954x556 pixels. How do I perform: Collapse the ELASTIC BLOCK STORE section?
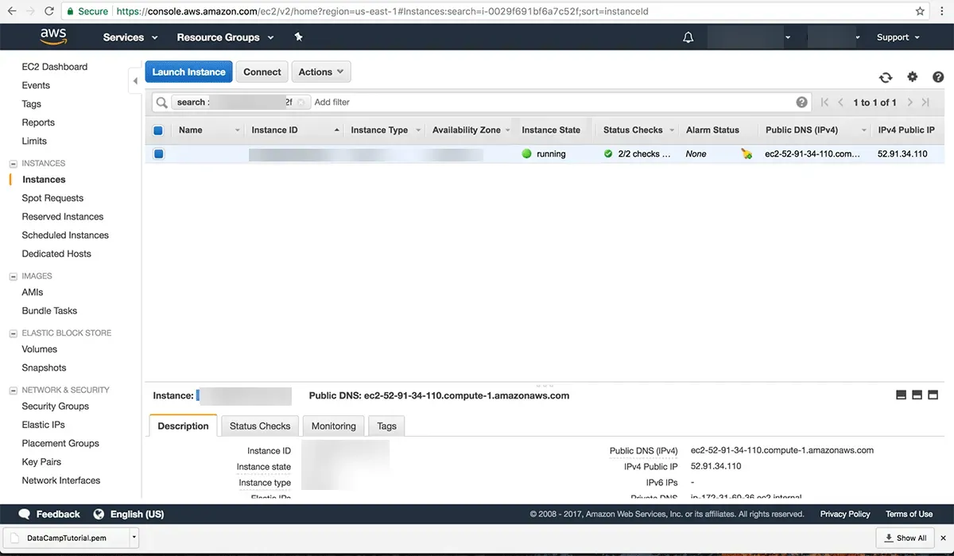[x=14, y=333]
